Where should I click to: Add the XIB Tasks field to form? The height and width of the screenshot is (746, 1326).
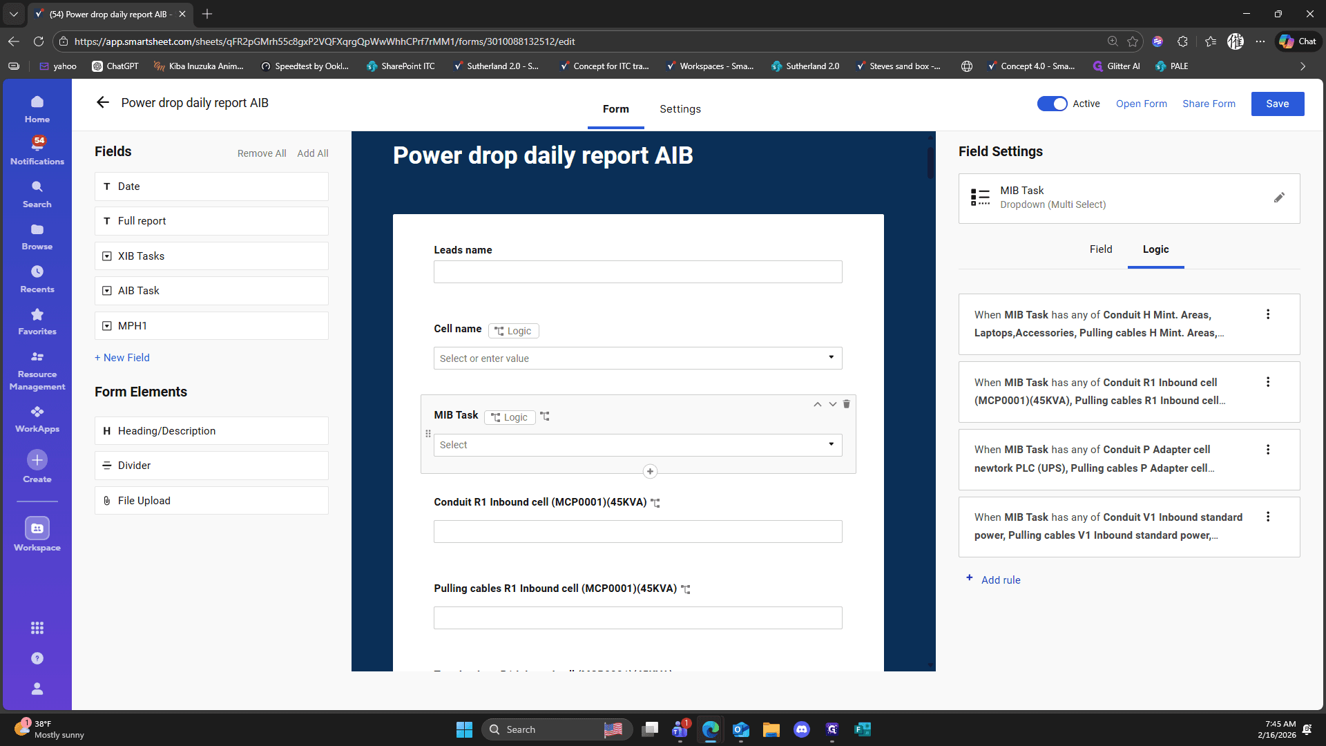[211, 256]
